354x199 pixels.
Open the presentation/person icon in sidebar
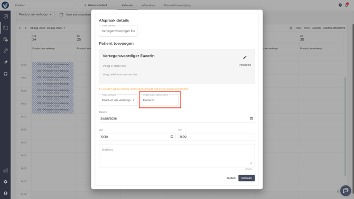point(6,51)
